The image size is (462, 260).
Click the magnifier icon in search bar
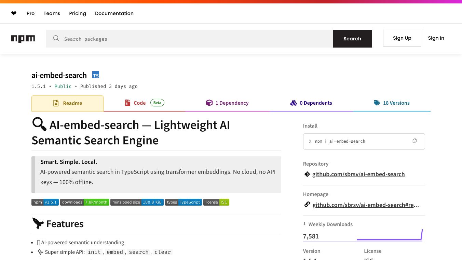coord(56,39)
